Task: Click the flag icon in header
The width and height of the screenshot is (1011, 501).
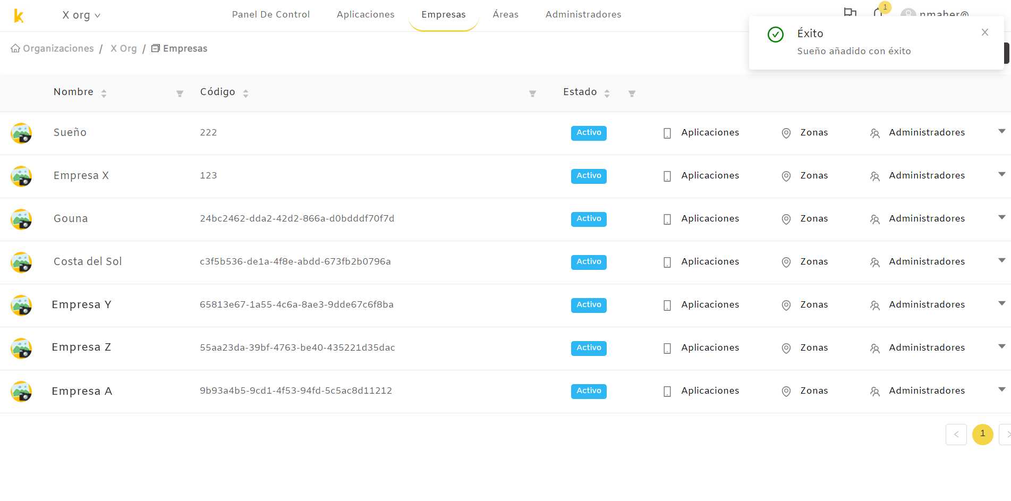Action: [x=850, y=12]
